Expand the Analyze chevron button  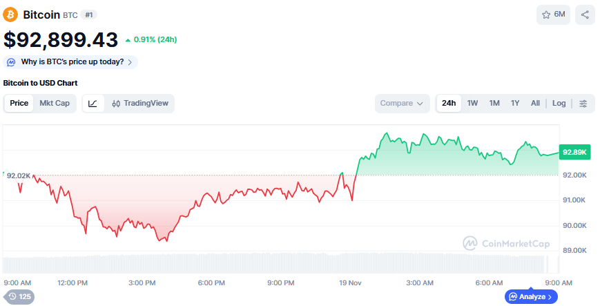click(x=531, y=297)
